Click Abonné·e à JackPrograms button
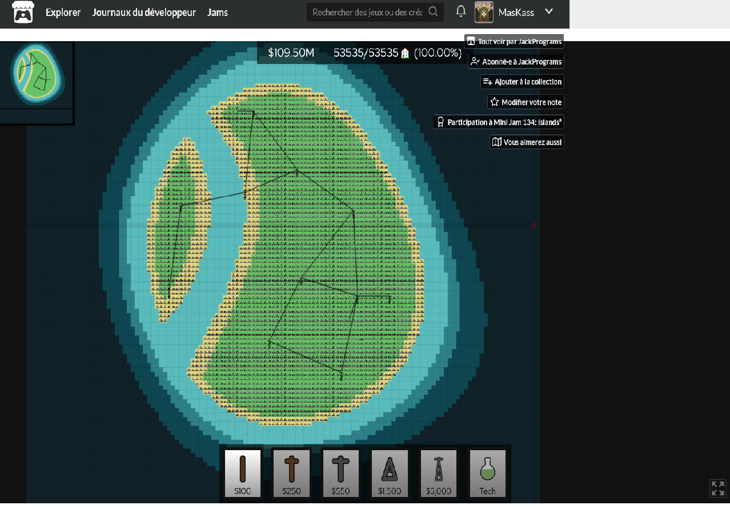 516,62
